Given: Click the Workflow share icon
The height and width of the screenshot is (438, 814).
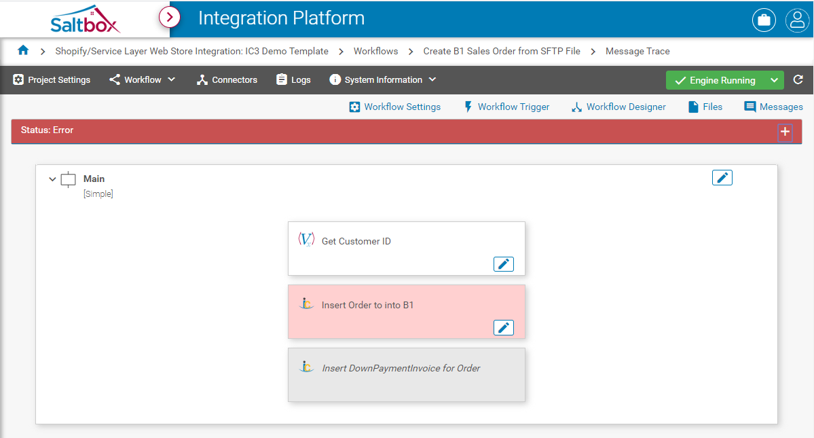Looking at the screenshot, I should 115,79.
